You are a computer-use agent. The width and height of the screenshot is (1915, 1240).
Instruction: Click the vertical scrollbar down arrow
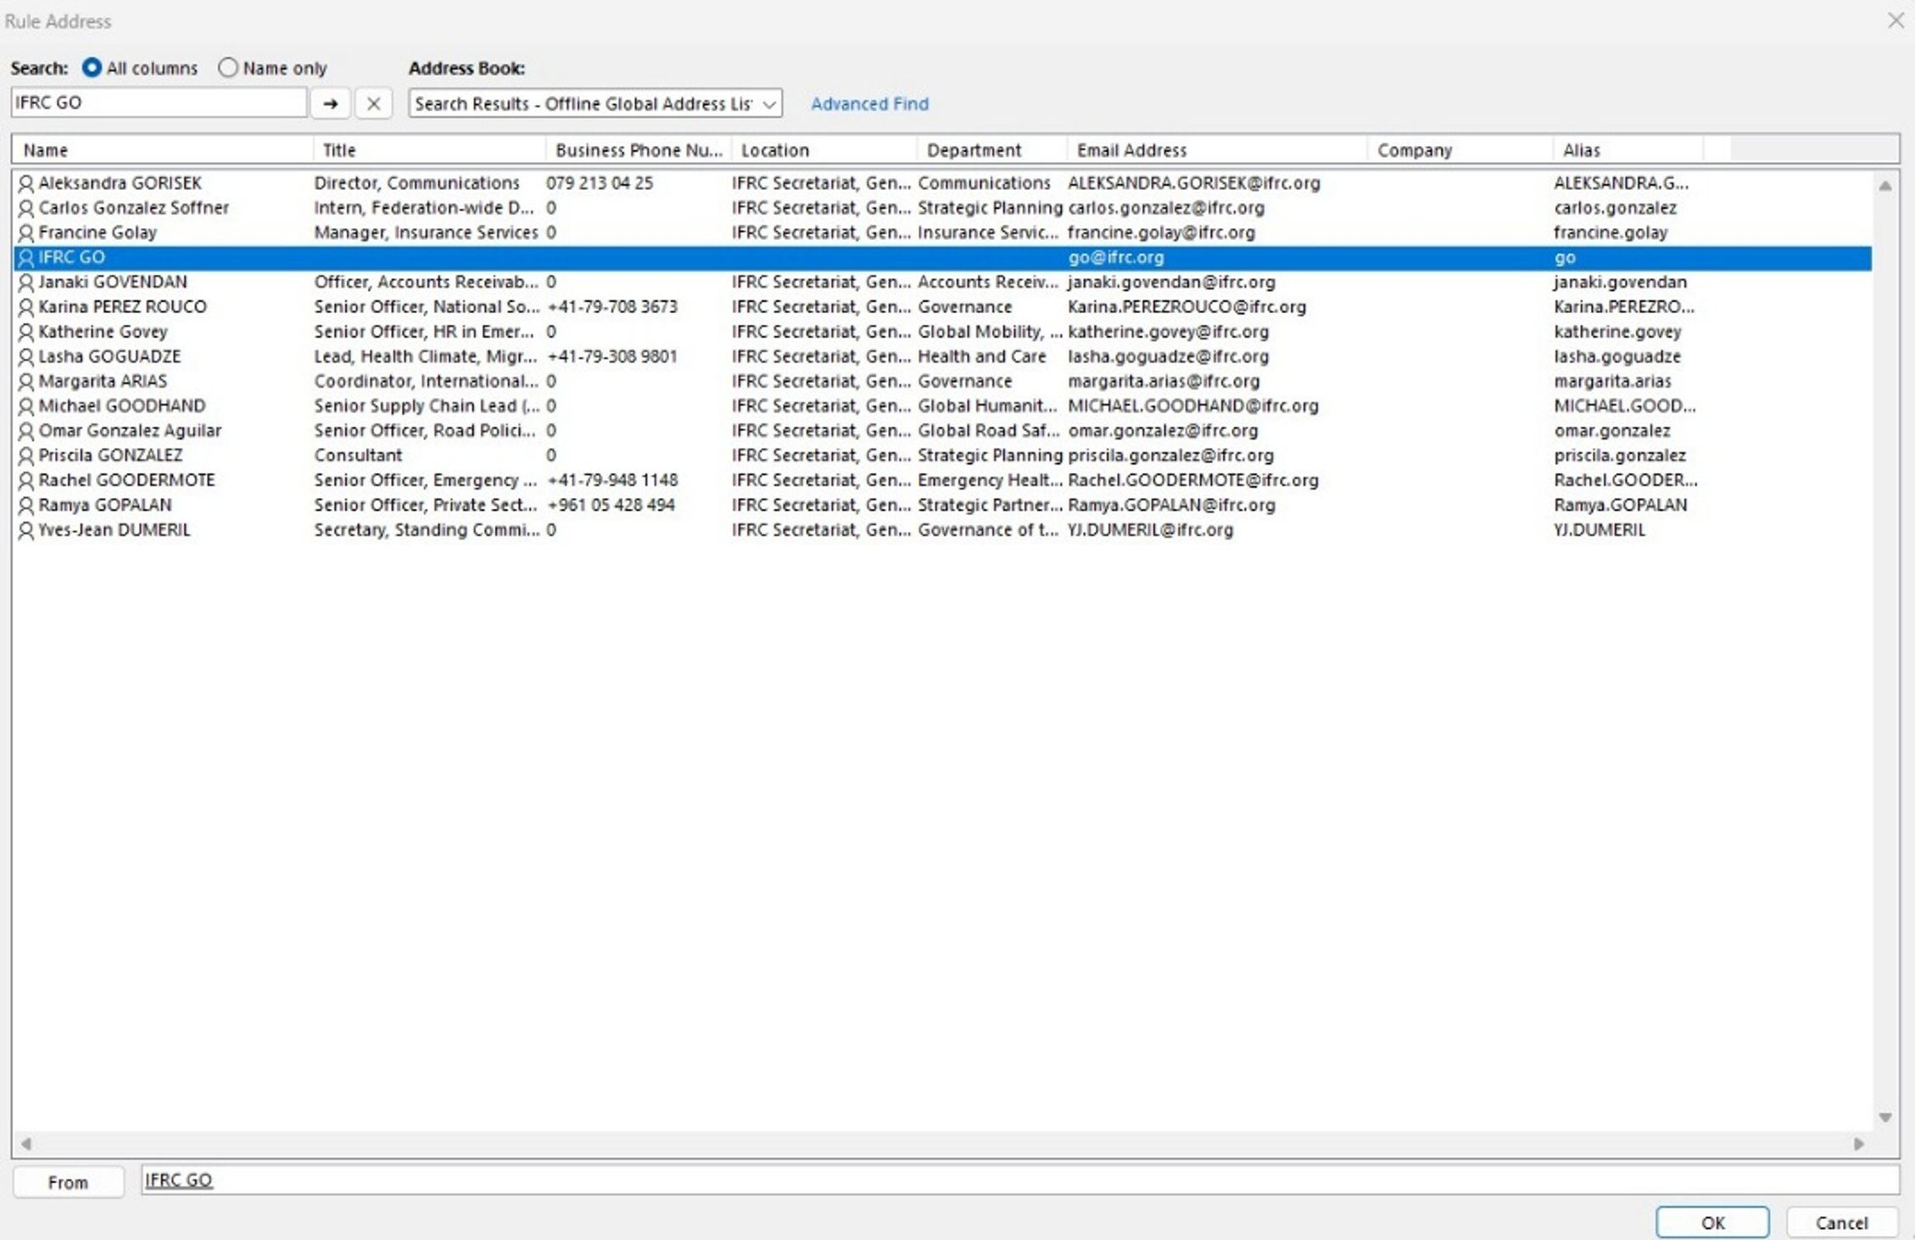[1884, 1118]
